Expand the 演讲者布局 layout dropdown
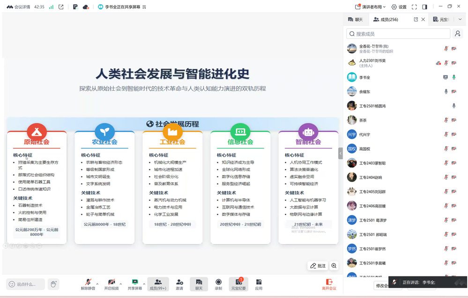This screenshot has width=468, height=298. (371, 7)
